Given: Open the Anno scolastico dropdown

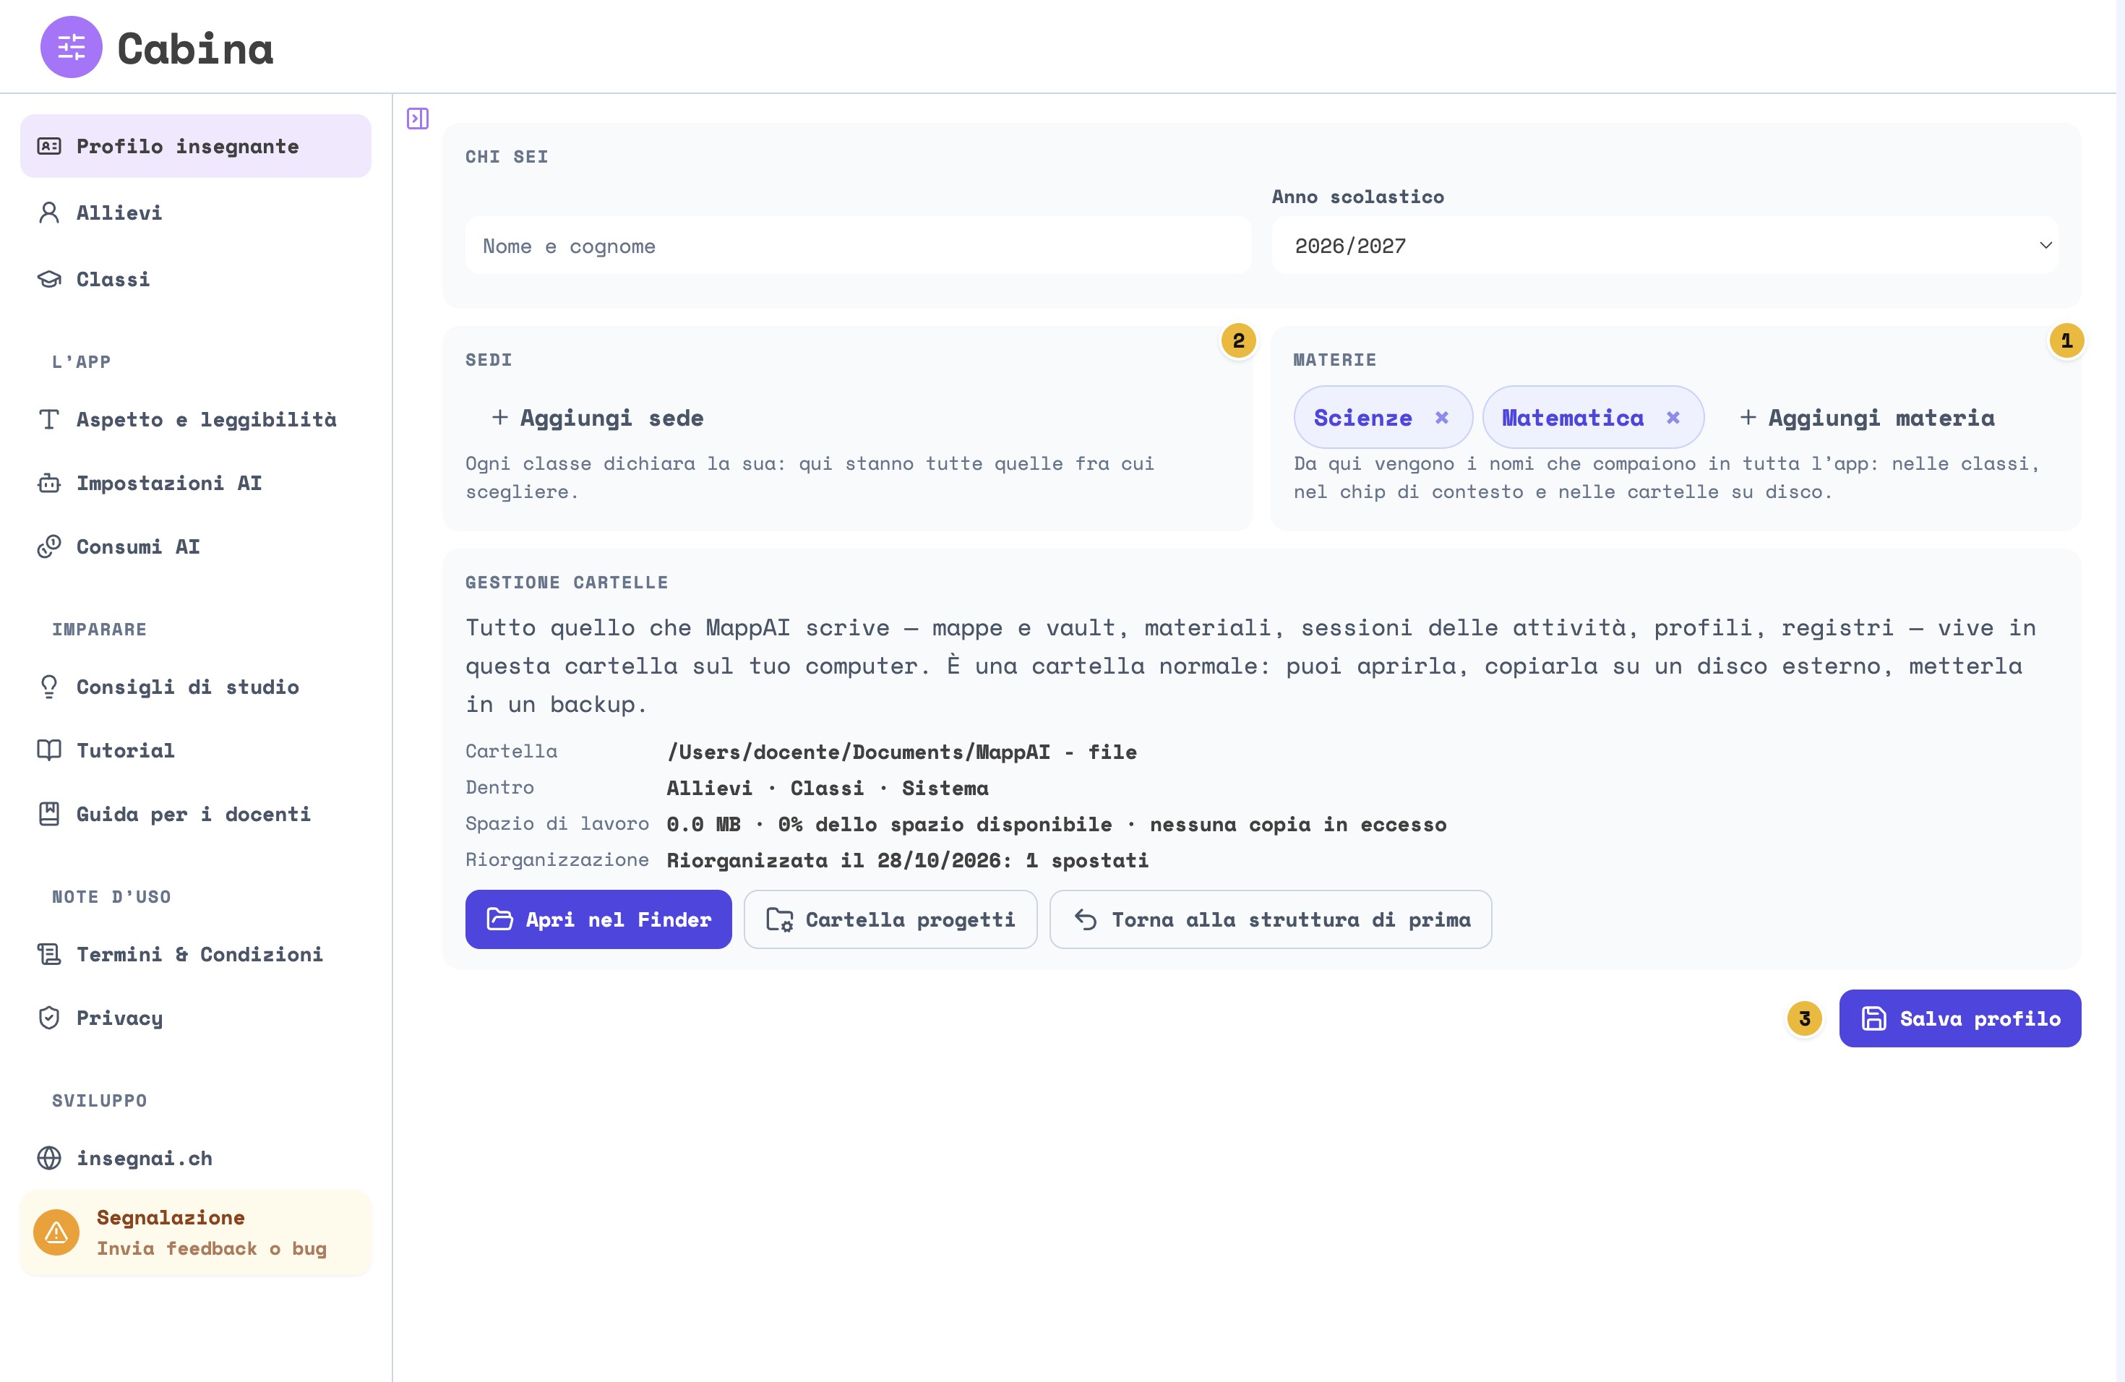Looking at the screenshot, I should [1665, 246].
